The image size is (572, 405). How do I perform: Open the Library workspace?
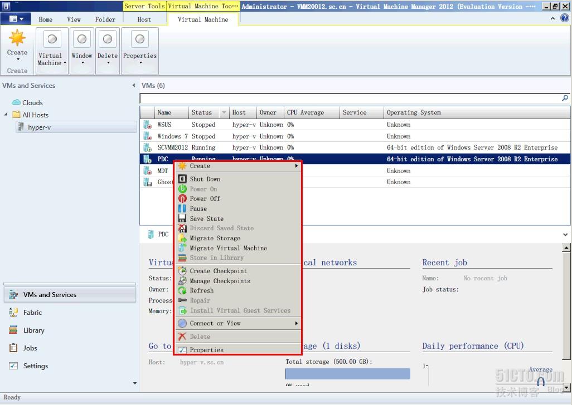69,330
